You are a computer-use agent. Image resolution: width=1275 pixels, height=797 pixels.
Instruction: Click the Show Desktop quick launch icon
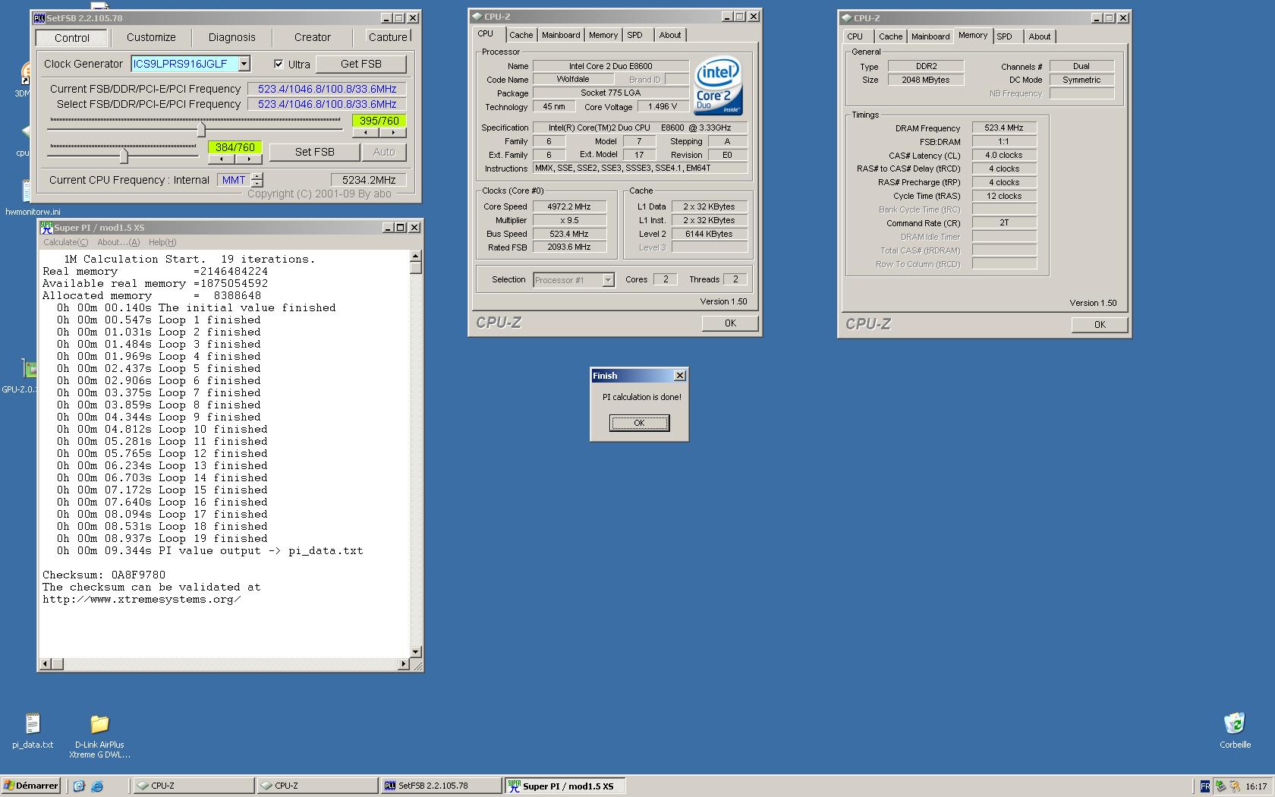click(x=79, y=786)
